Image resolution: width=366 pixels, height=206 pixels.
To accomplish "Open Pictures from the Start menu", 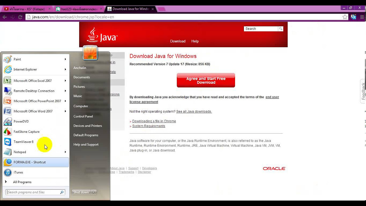I will (79, 87).
